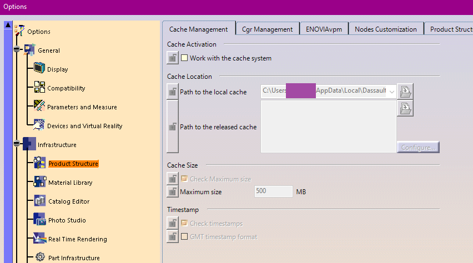The height and width of the screenshot is (263, 473).
Task: Click the Maximum size input field
Action: [273, 191]
